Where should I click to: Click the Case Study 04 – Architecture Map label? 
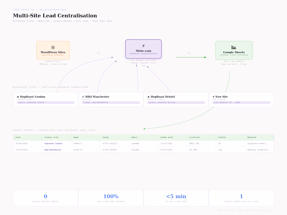(40, 10)
